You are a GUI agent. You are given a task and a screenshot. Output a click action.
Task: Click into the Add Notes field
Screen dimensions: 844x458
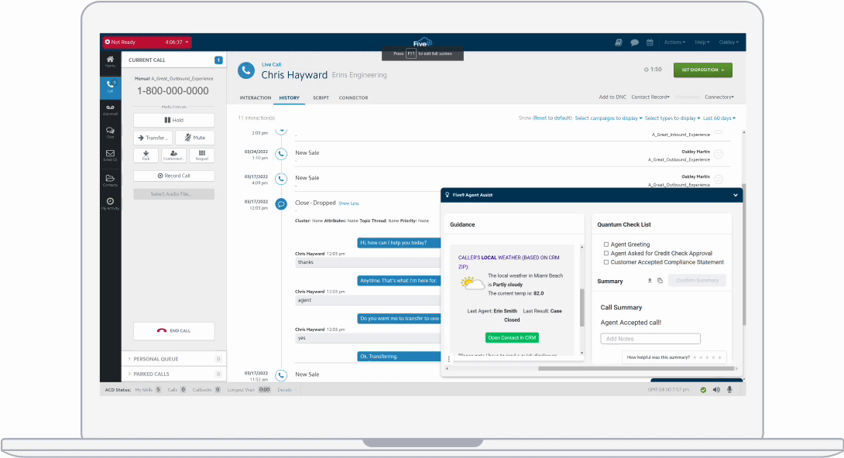click(650, 339)
